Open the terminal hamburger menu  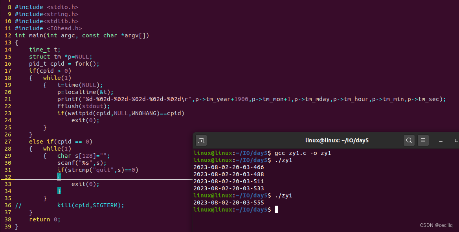coord(423,141)
